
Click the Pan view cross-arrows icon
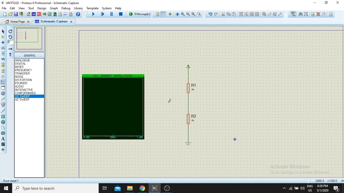177,14
